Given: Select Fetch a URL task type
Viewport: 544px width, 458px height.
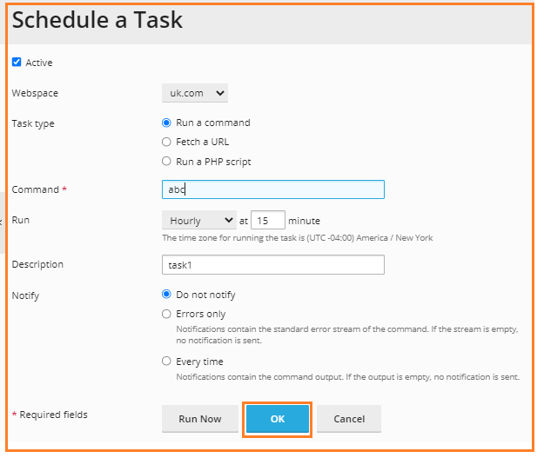Looking at the screenshot, I should pyautogui.click(x=166, y=142).
